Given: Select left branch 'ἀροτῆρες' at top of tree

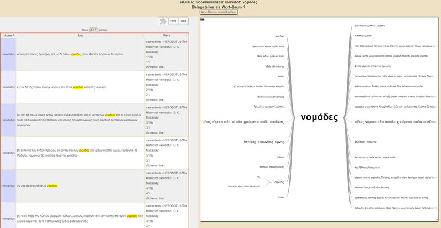Looking at the screenshot, I should [x=279, y=36].
